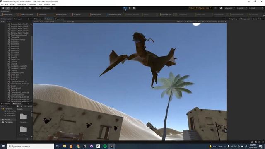Toggle Mute Audio in Game view
Viewport: 265px width, 149px height.
[x=207, y=22]
